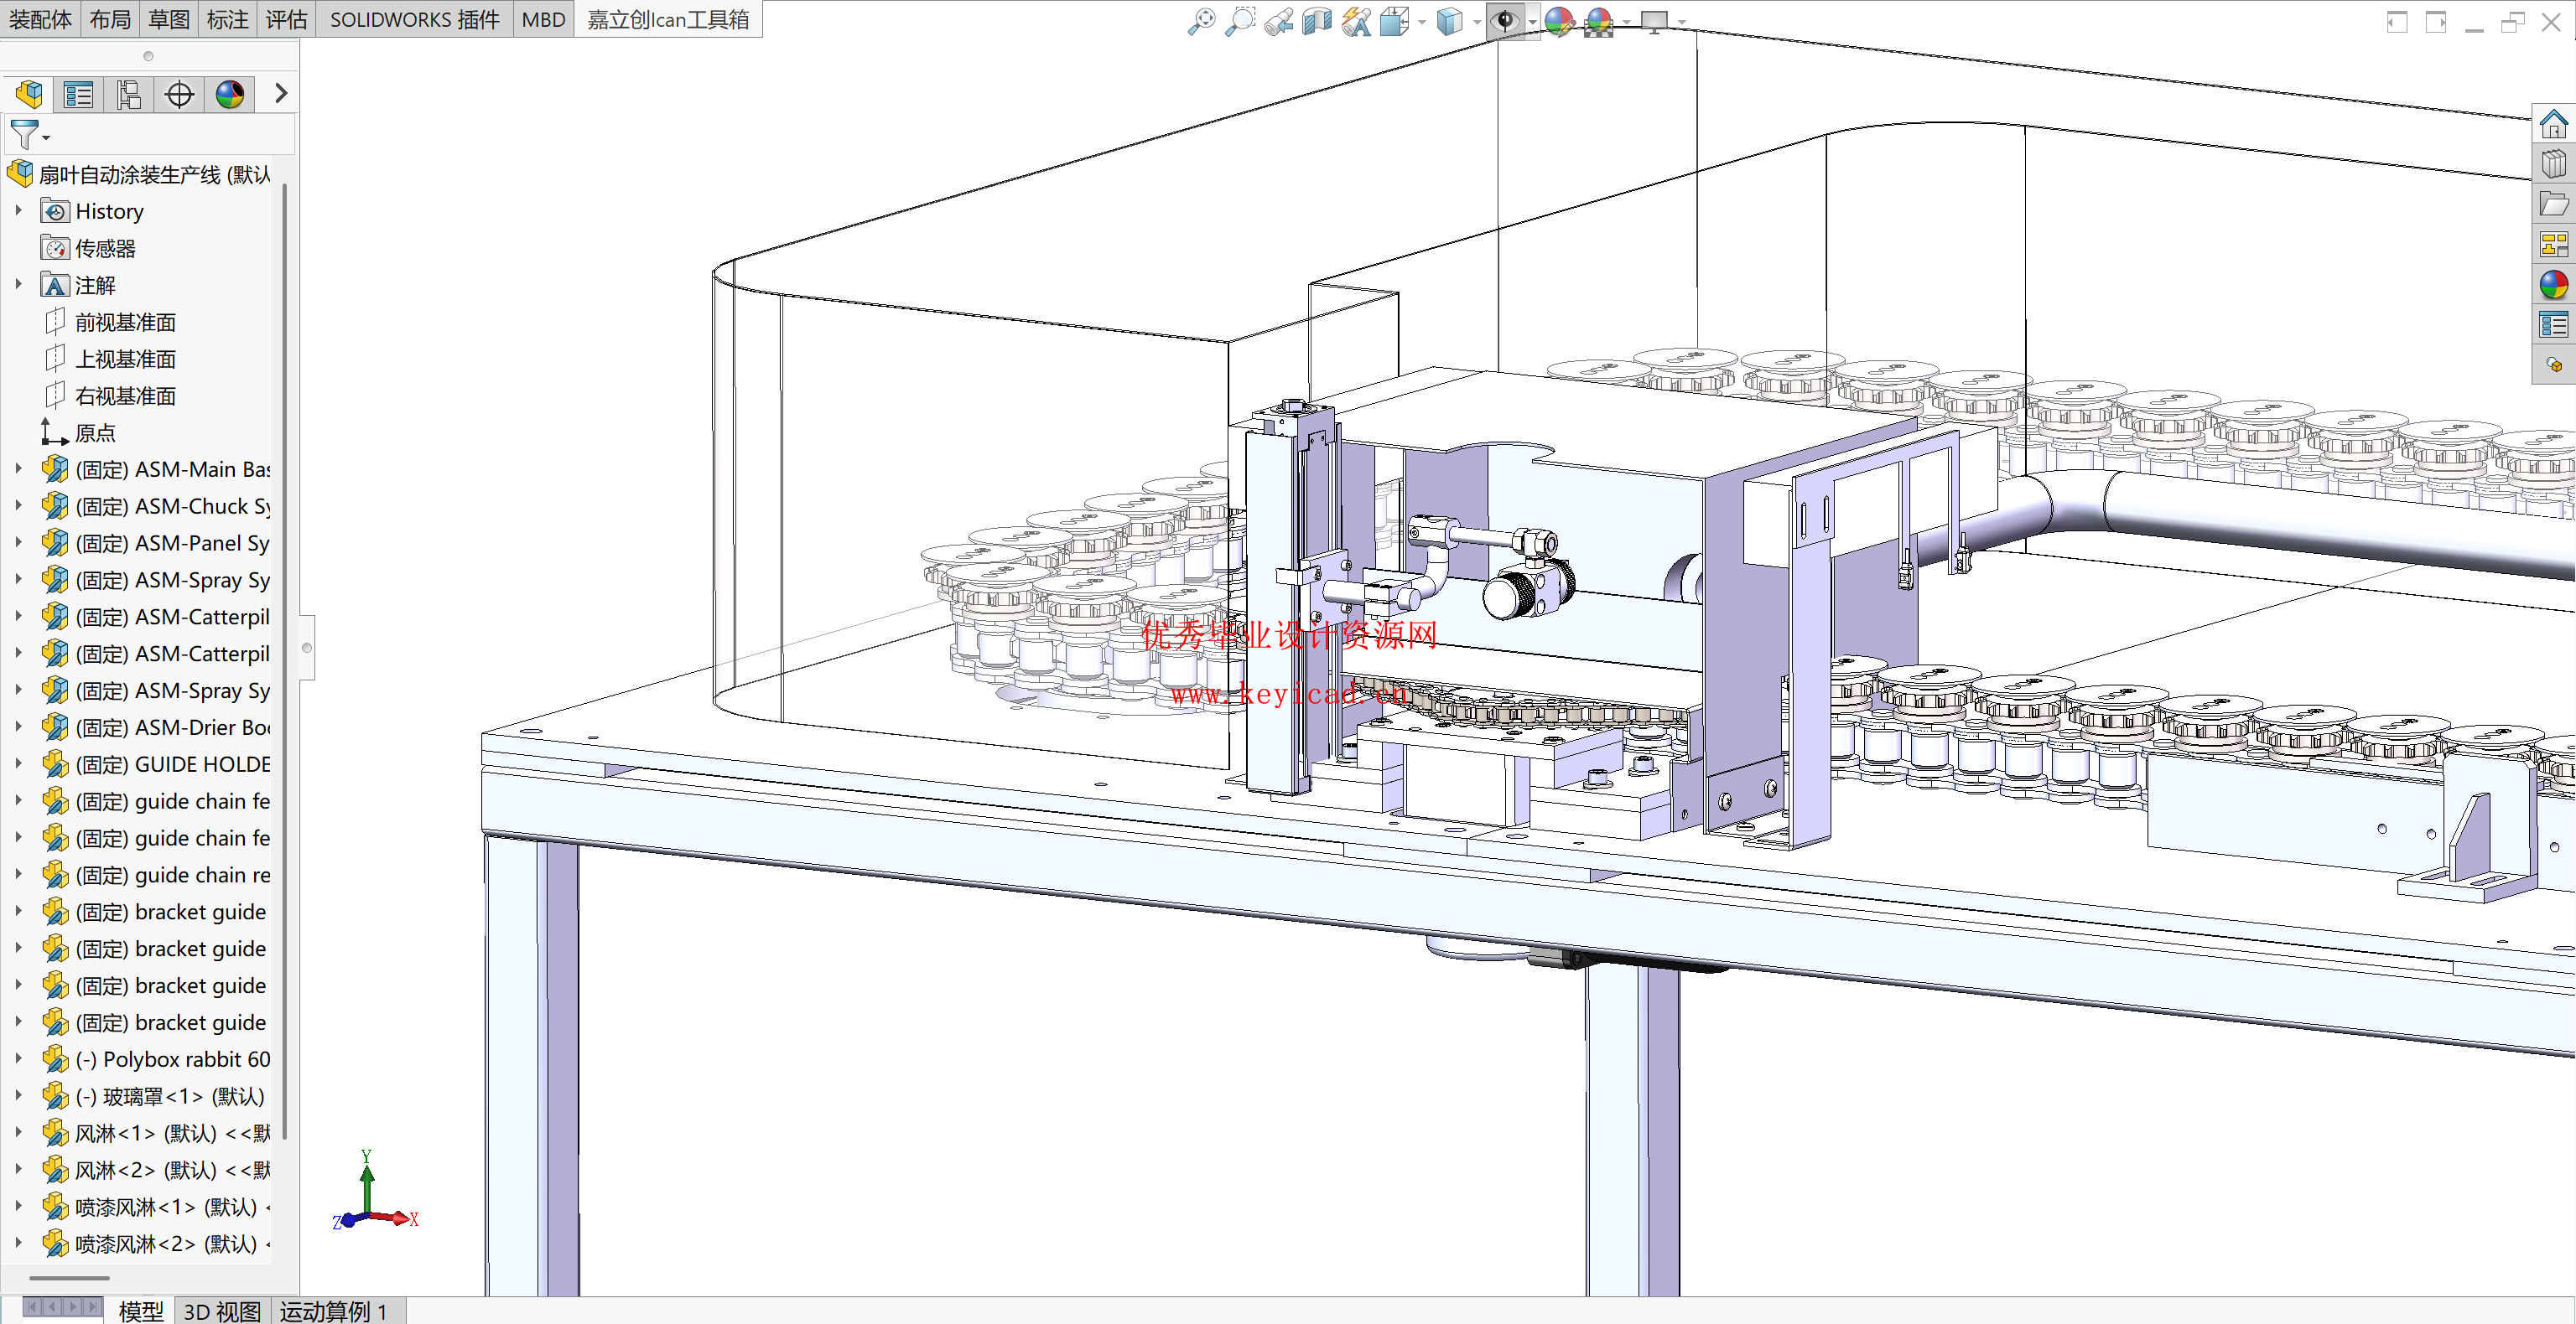The width and height of the screenshot is (2576, 1324).
Task: Expand the 玻璃罩<1> component node
Action: click(x=18, y=1095)
